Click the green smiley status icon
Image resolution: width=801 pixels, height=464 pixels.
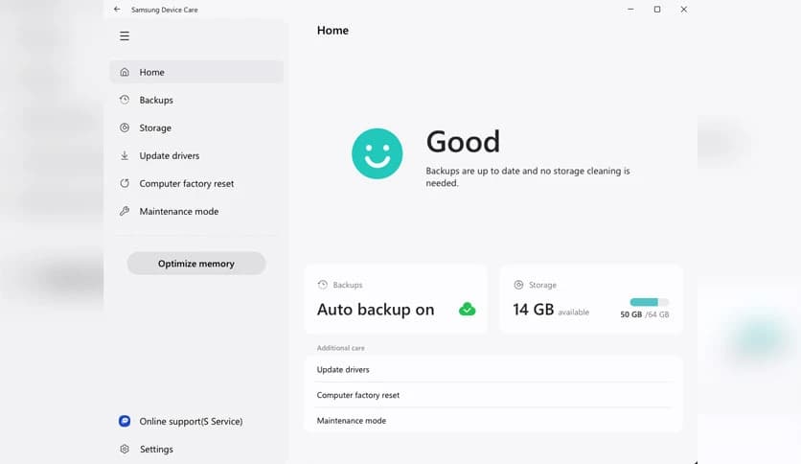[377, 153]
